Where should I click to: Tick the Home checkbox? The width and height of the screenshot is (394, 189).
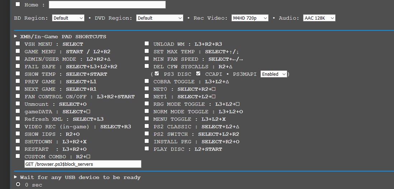tap(18, 4)
